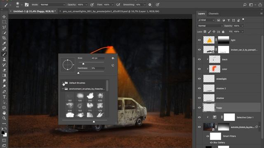Toggle pressure for opacity
The image size is (264, 148).
click(x=92, y=5)
